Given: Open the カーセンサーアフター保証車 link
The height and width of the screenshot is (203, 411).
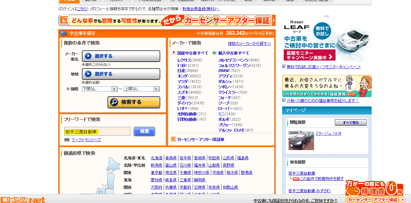Looking at the screenshot, I should click(201, 139).
